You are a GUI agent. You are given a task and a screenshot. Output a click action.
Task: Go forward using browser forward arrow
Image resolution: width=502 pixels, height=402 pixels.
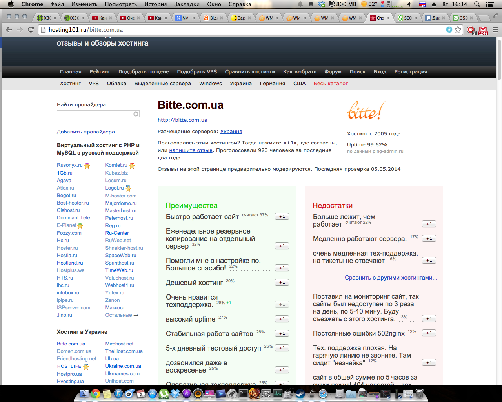[20, 29]
